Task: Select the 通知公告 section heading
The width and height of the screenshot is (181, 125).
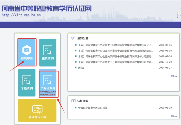Action: [83, 38]
